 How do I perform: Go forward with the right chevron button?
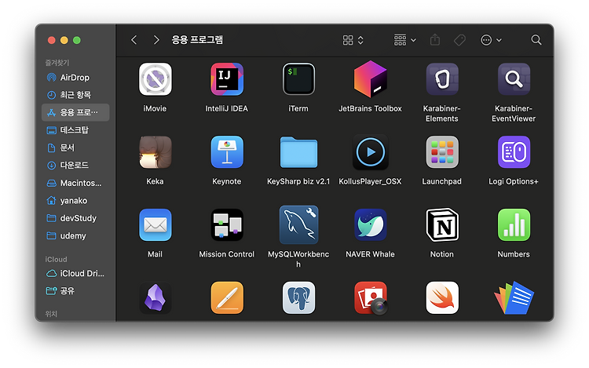tap(156, 40)
